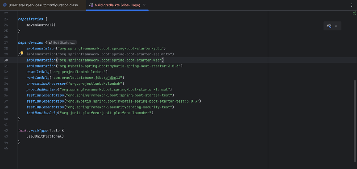
Task: Click testRuntimeOnly junit-platform-launcher line
Action: [90, 113]
